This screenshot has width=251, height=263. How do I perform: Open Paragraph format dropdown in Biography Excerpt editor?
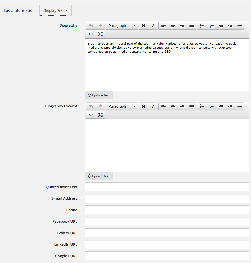[122, 106]
